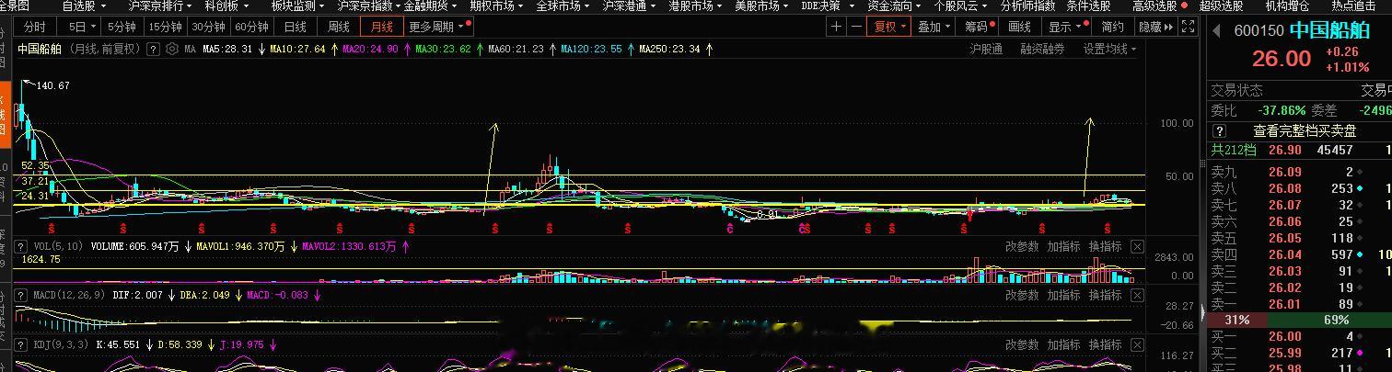Close the KDJ indicator panel
The width and height of the screenshot is (1392, 372).
click(x=1138, y=344)
